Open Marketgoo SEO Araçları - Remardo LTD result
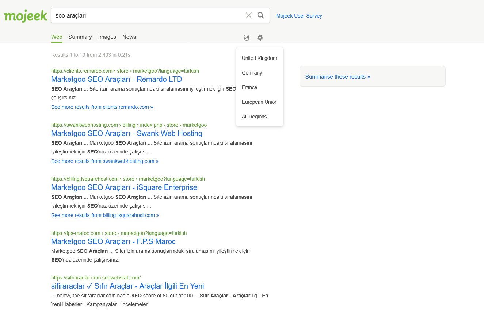Screen dimensions: 484x316 tap(117, 79)
